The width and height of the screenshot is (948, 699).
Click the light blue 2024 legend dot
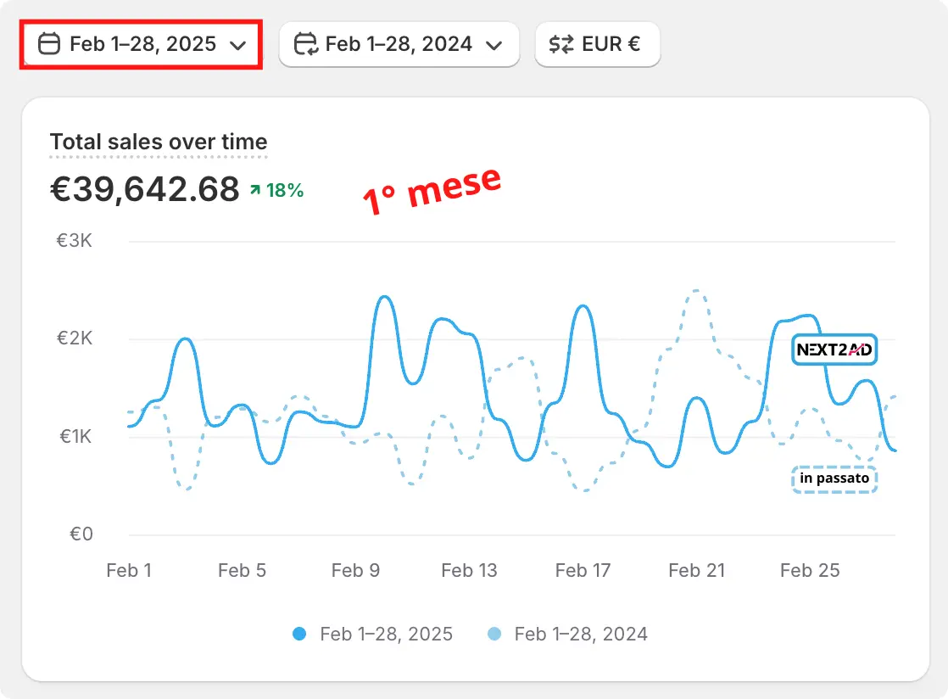click(x=495, y=634)
